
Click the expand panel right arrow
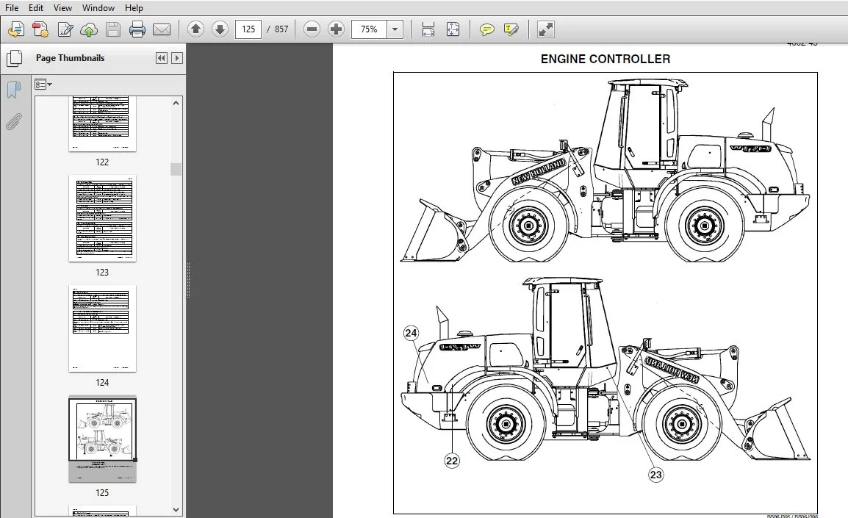coord(177,58)
